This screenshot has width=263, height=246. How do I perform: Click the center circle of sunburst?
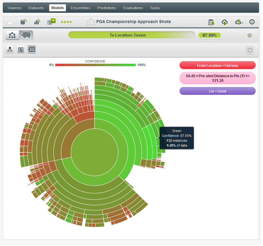tap(94, 151)
